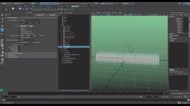Click the Unlock shelf icon
Screen dimensions: 190x106
click(x=37, y=9)
